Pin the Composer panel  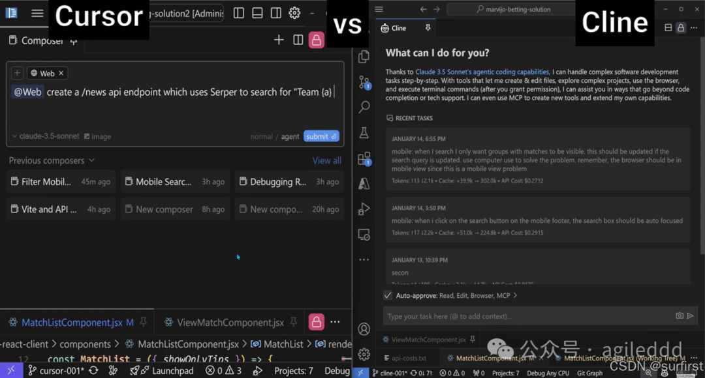pyautogui.click(x=74, y=41)
